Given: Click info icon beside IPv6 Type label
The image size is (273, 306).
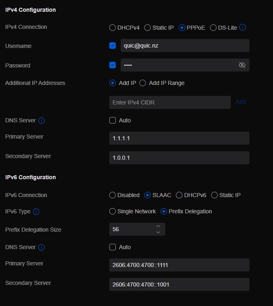Looking at the screenshot, I should [36, 212].
